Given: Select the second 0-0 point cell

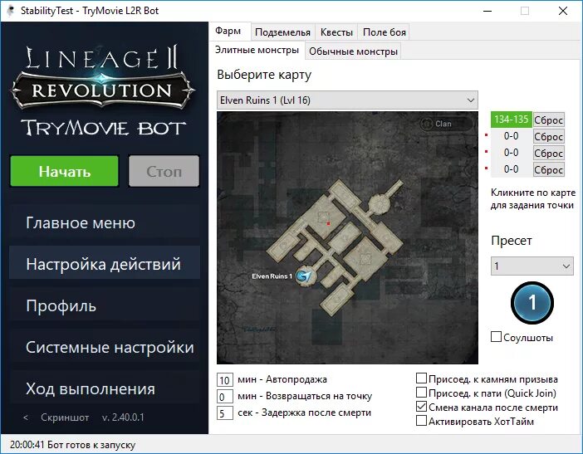Looking at the screenshot, I should pyautogui.click(x=512, y=136).
